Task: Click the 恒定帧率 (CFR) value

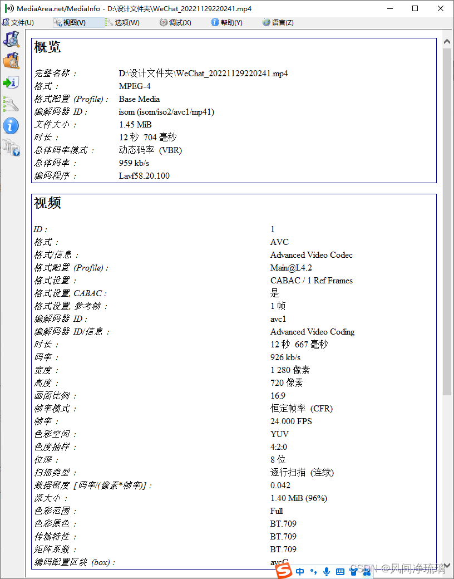Action: 302,409
